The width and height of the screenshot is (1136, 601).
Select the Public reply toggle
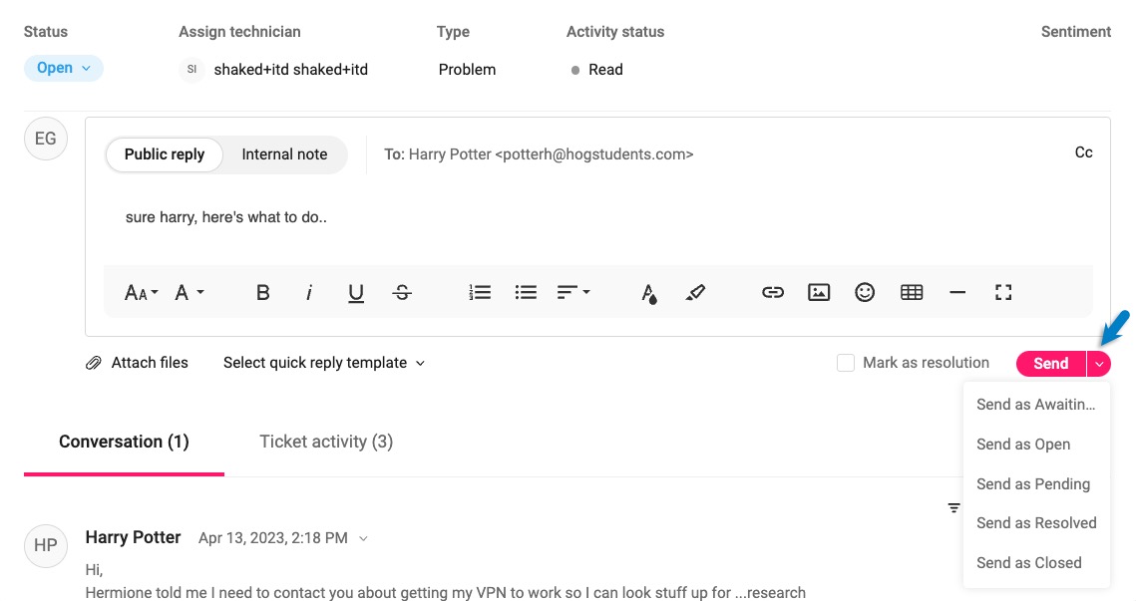click(x=165, y=154)
